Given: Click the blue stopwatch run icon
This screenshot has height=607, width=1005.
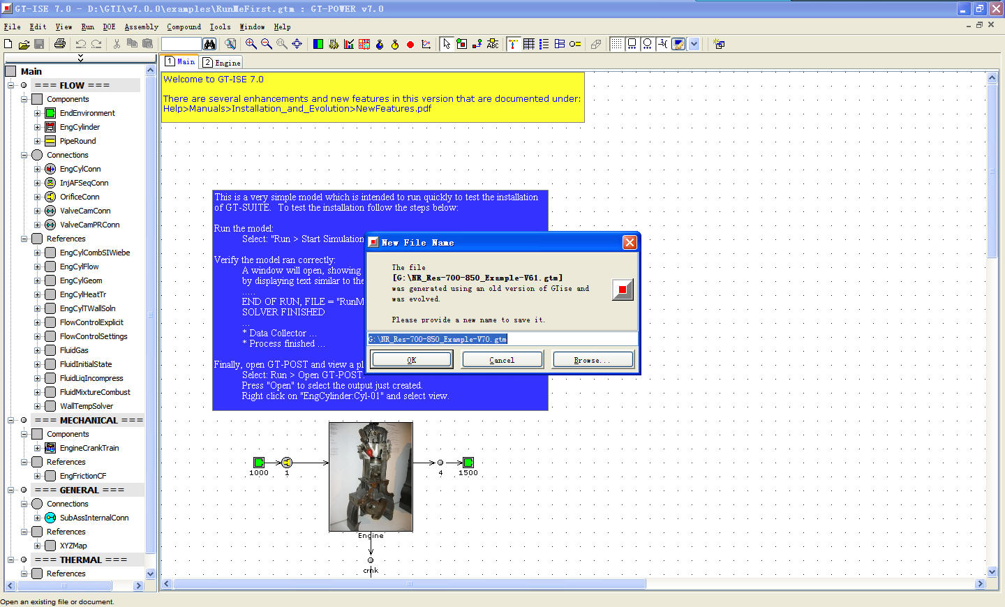Looking at the screenshot, I should tap(380, 44).
